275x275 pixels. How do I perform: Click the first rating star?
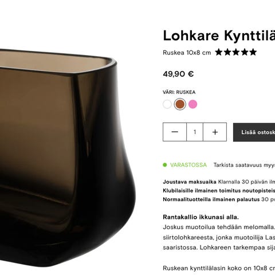pyautogui.click(x=219, y=52)
